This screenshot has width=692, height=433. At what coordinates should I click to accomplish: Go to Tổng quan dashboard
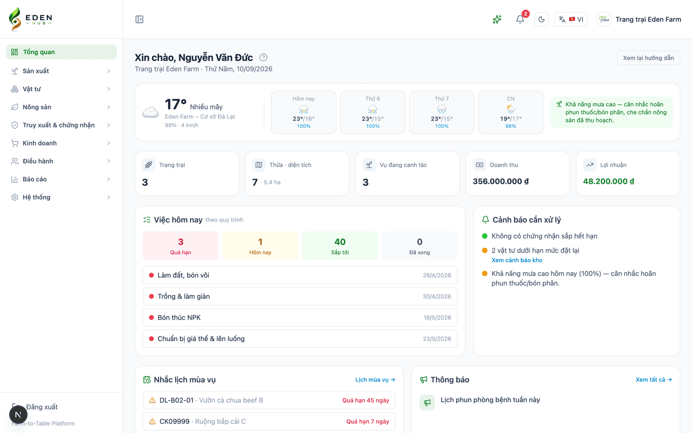(61, 52)
